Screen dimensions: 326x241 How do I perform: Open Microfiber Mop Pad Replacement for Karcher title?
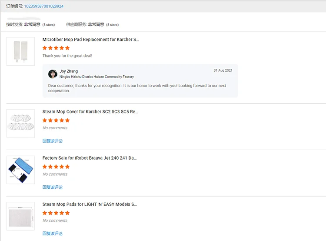[91, 40]
